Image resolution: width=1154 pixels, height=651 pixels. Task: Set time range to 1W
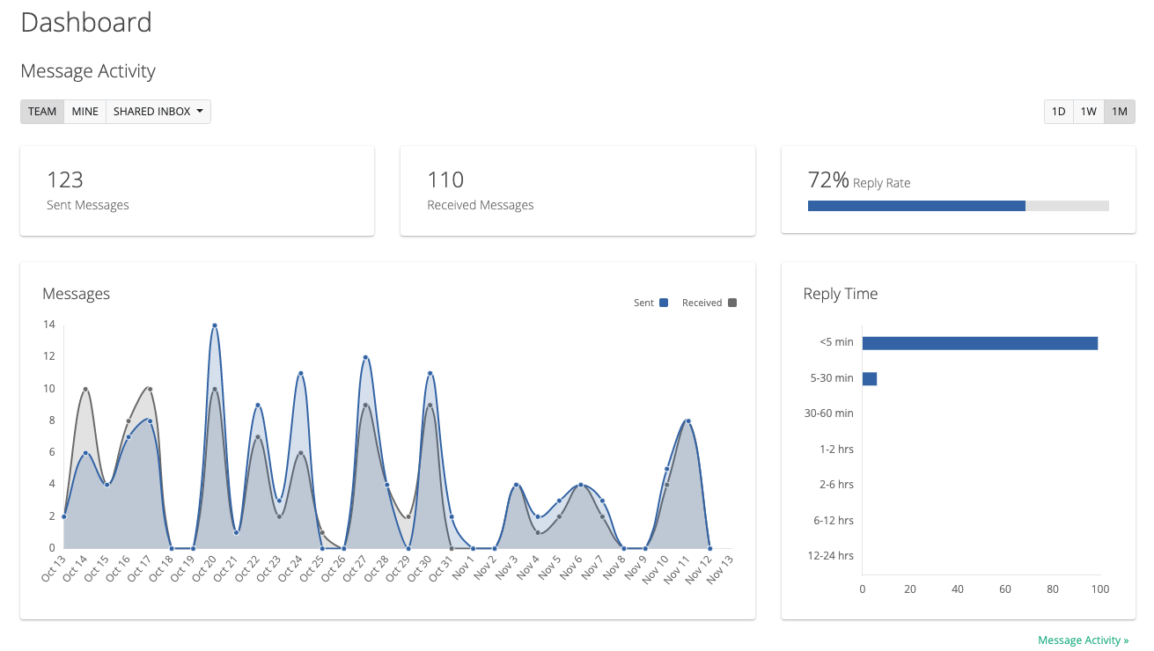pyautogui.click(x=1089, y=112)
